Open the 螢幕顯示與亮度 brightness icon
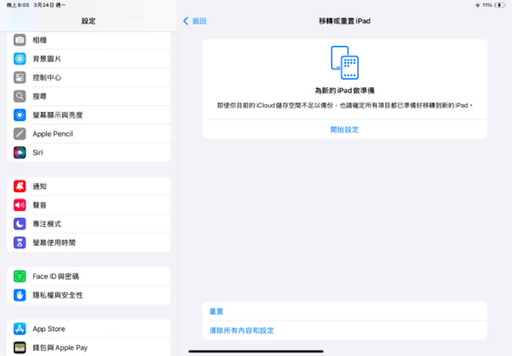 point(20,115)
